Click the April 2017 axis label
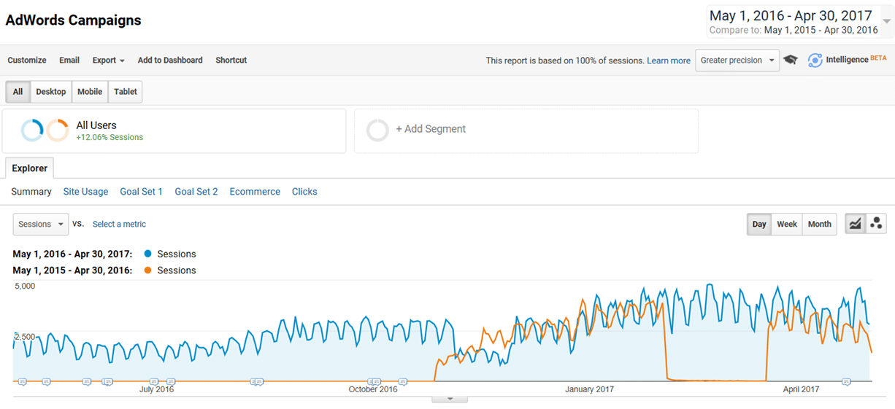Image resolution: width=895 pixels, height=409 pixels. 801,389
